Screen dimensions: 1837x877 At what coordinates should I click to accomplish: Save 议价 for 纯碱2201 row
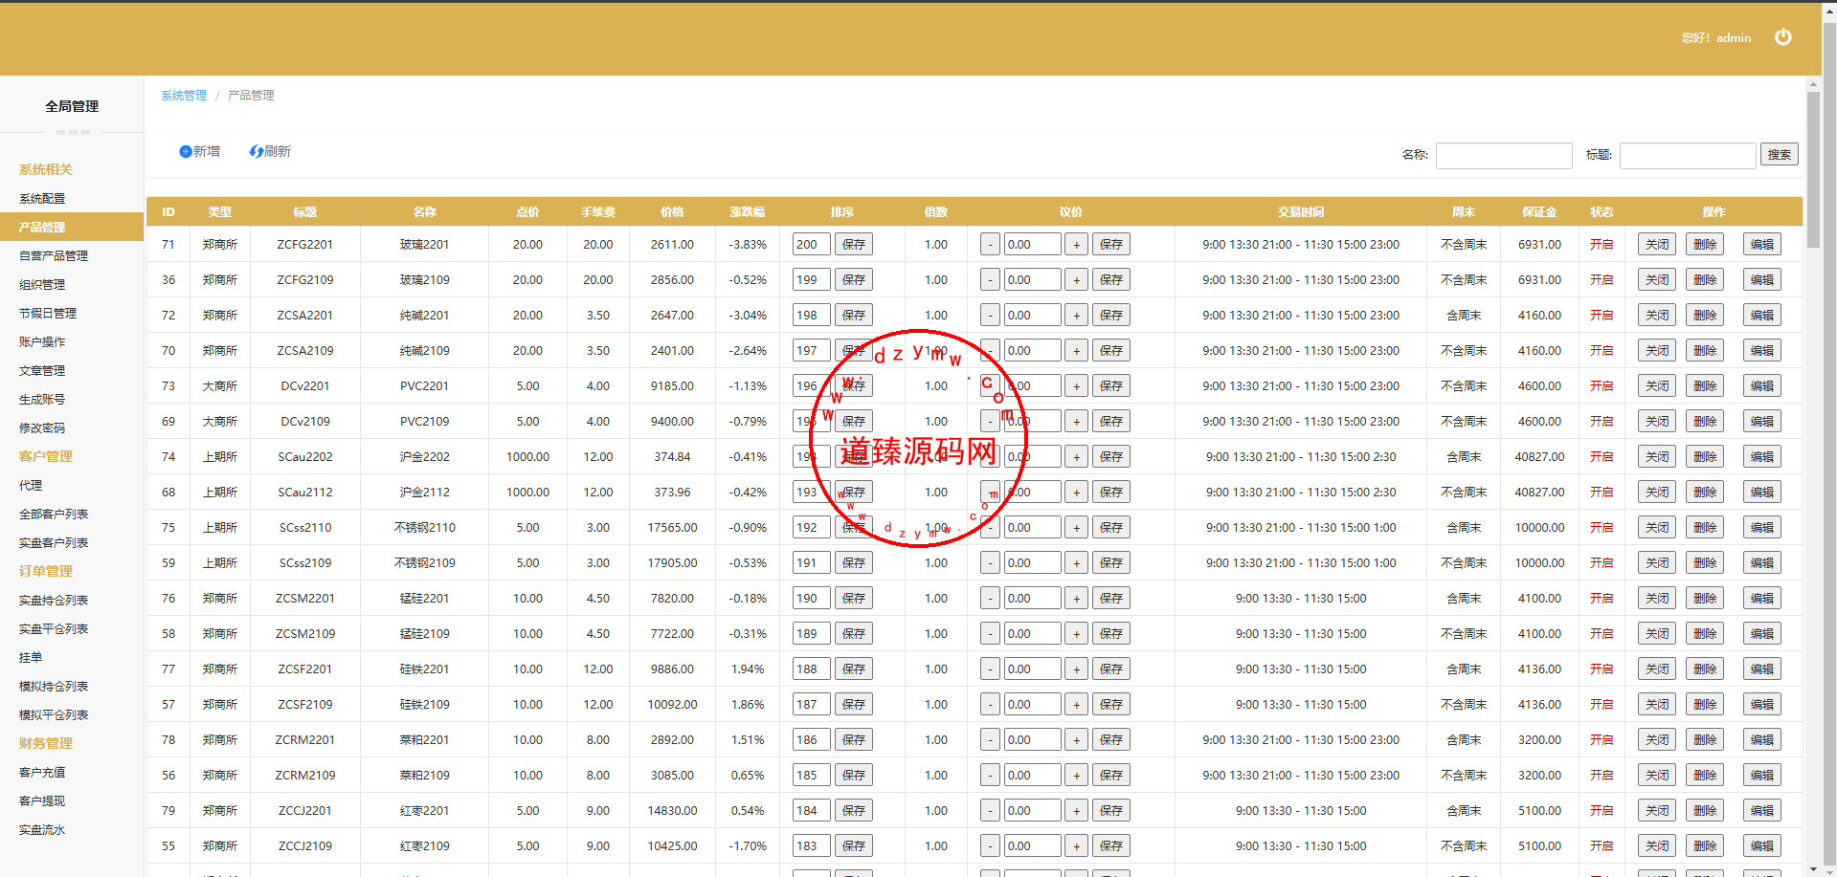click(x=1110, y=316)
